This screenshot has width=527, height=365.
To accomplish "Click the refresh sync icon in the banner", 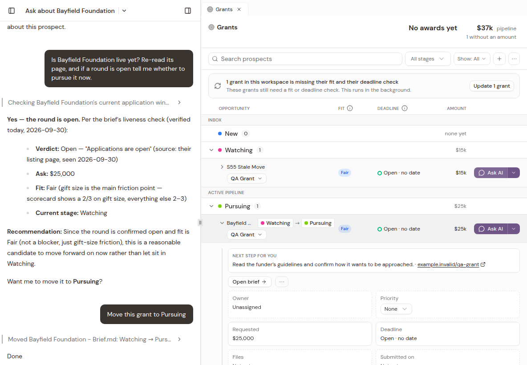I will click(x=218, y=86).
